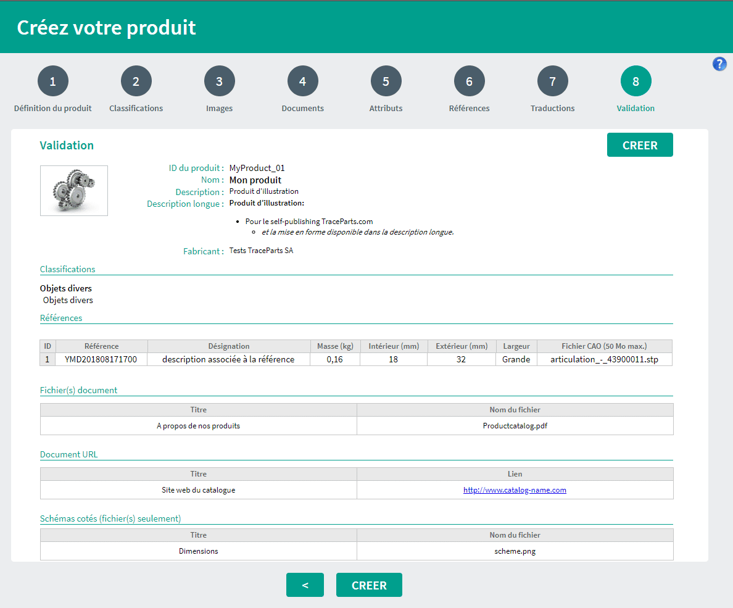
Task: Open the catalog-name.com link
Action: coord(515,490)
